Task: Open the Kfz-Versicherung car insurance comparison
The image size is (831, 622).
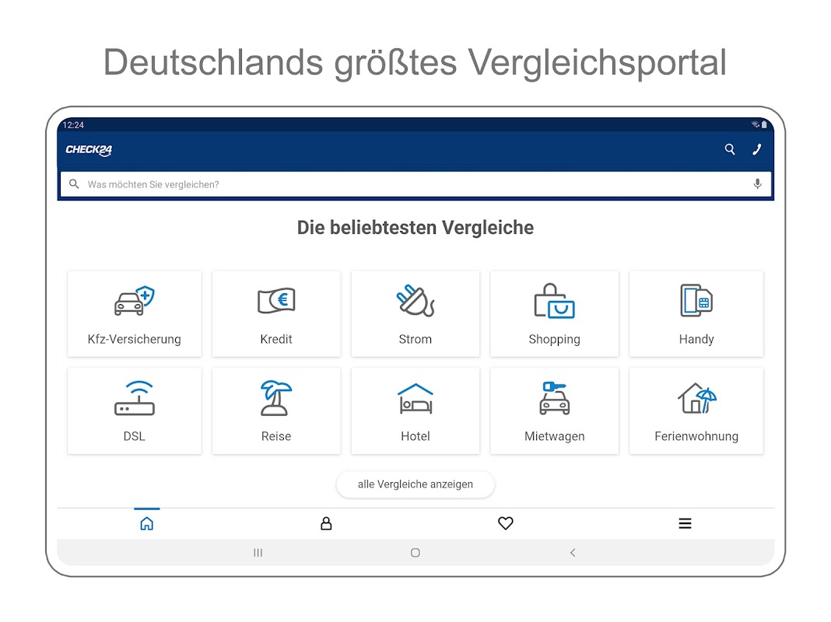Action: coord(134,313)
